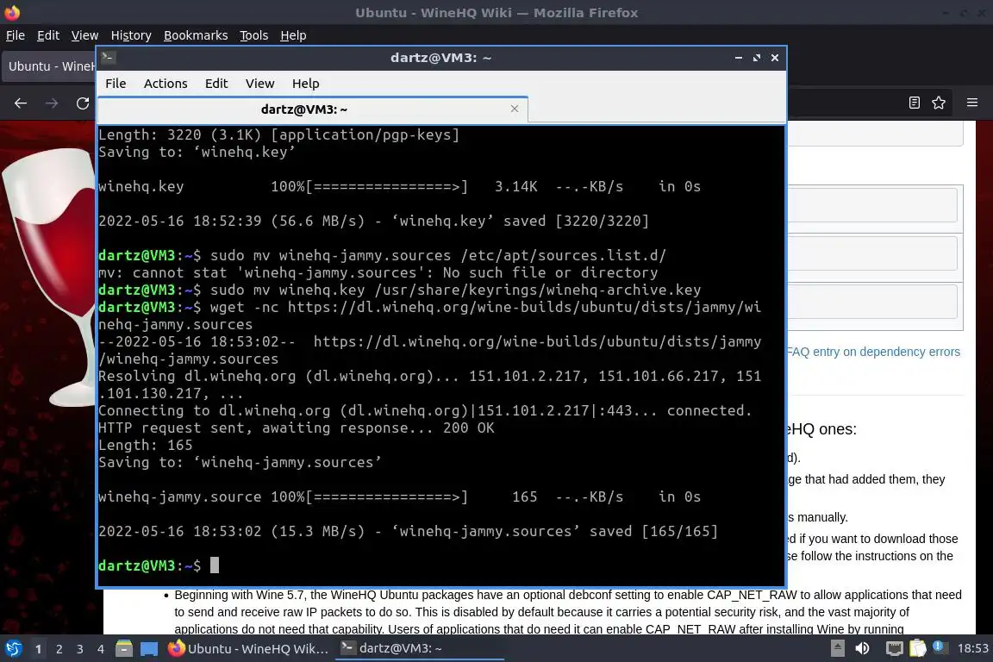Reload the page in Firefox

[x=83, y=103]
